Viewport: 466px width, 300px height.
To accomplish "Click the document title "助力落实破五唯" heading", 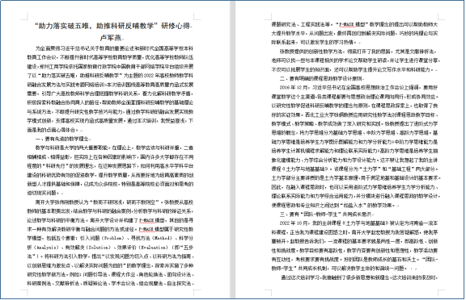I will click(112, 26).
